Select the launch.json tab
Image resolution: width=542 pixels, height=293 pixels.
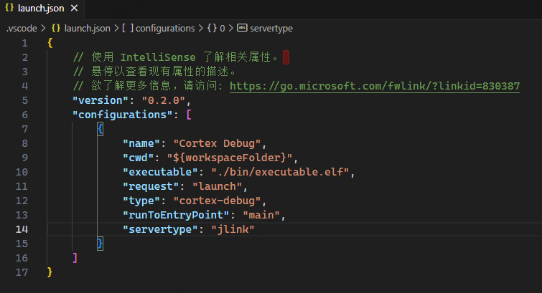(42, 9)
